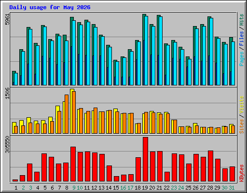The image size is (247, 193).
Task: Click the 5961 hits axis value
Action: pyautogui.click(x=7, y=19)
